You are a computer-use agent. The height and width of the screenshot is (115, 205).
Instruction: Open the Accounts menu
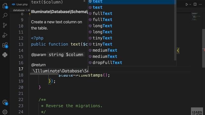coord(5,102)
